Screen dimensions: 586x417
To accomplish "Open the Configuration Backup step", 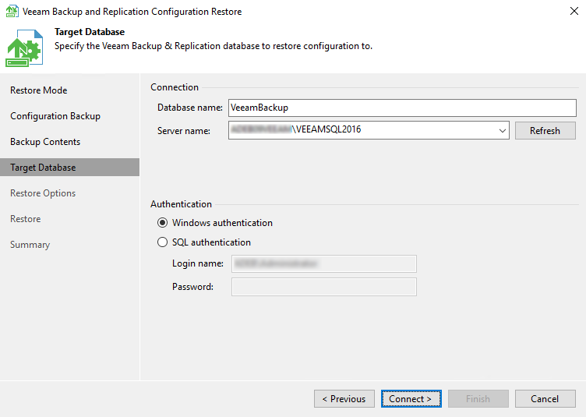I will (55, 116).
